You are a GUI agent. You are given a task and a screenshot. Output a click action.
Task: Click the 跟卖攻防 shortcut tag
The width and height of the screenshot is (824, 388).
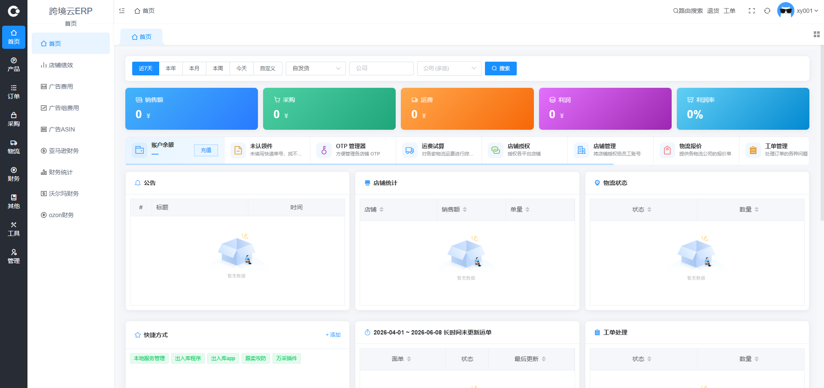click(256, 358)
